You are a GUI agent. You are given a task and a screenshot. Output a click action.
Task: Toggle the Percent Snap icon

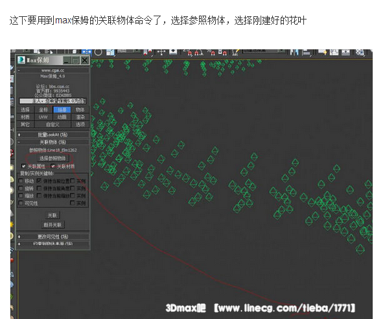[211, 53]
